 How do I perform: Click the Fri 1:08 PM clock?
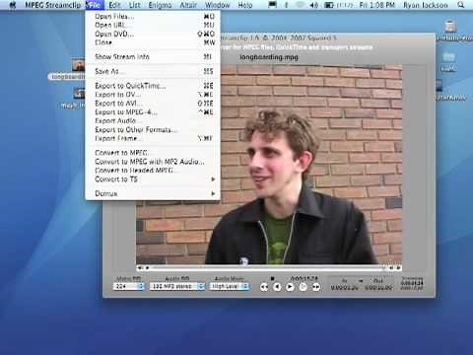[377, 5]
